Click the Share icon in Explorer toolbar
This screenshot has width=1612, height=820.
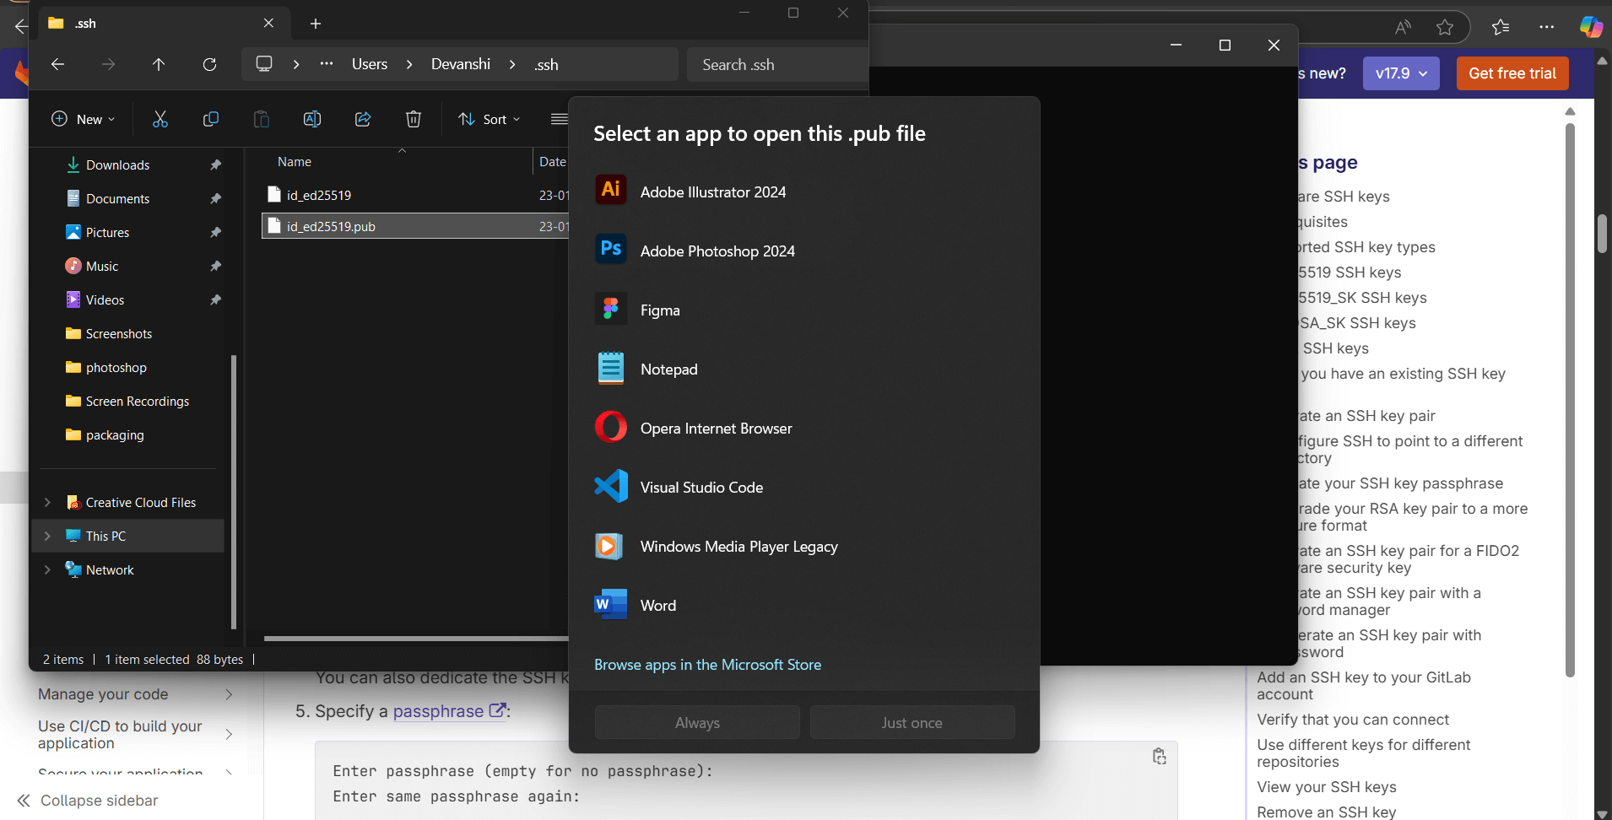click(x=363, y=119)
